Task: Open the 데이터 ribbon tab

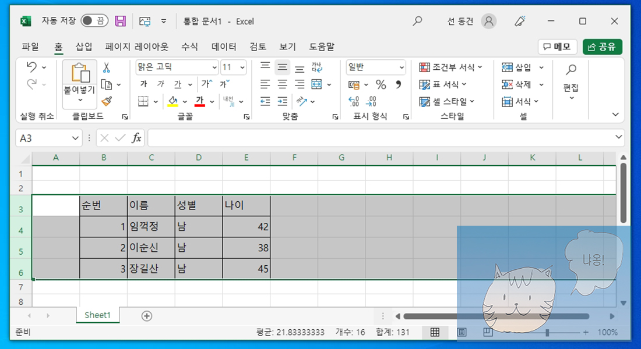Action: tap(224, 47)
